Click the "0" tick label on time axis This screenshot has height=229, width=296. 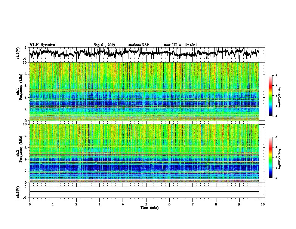(30, 204)
